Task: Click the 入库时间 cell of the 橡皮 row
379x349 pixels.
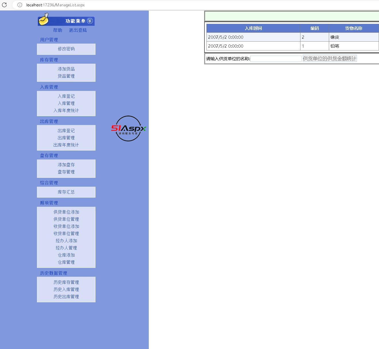Action: 253,37
